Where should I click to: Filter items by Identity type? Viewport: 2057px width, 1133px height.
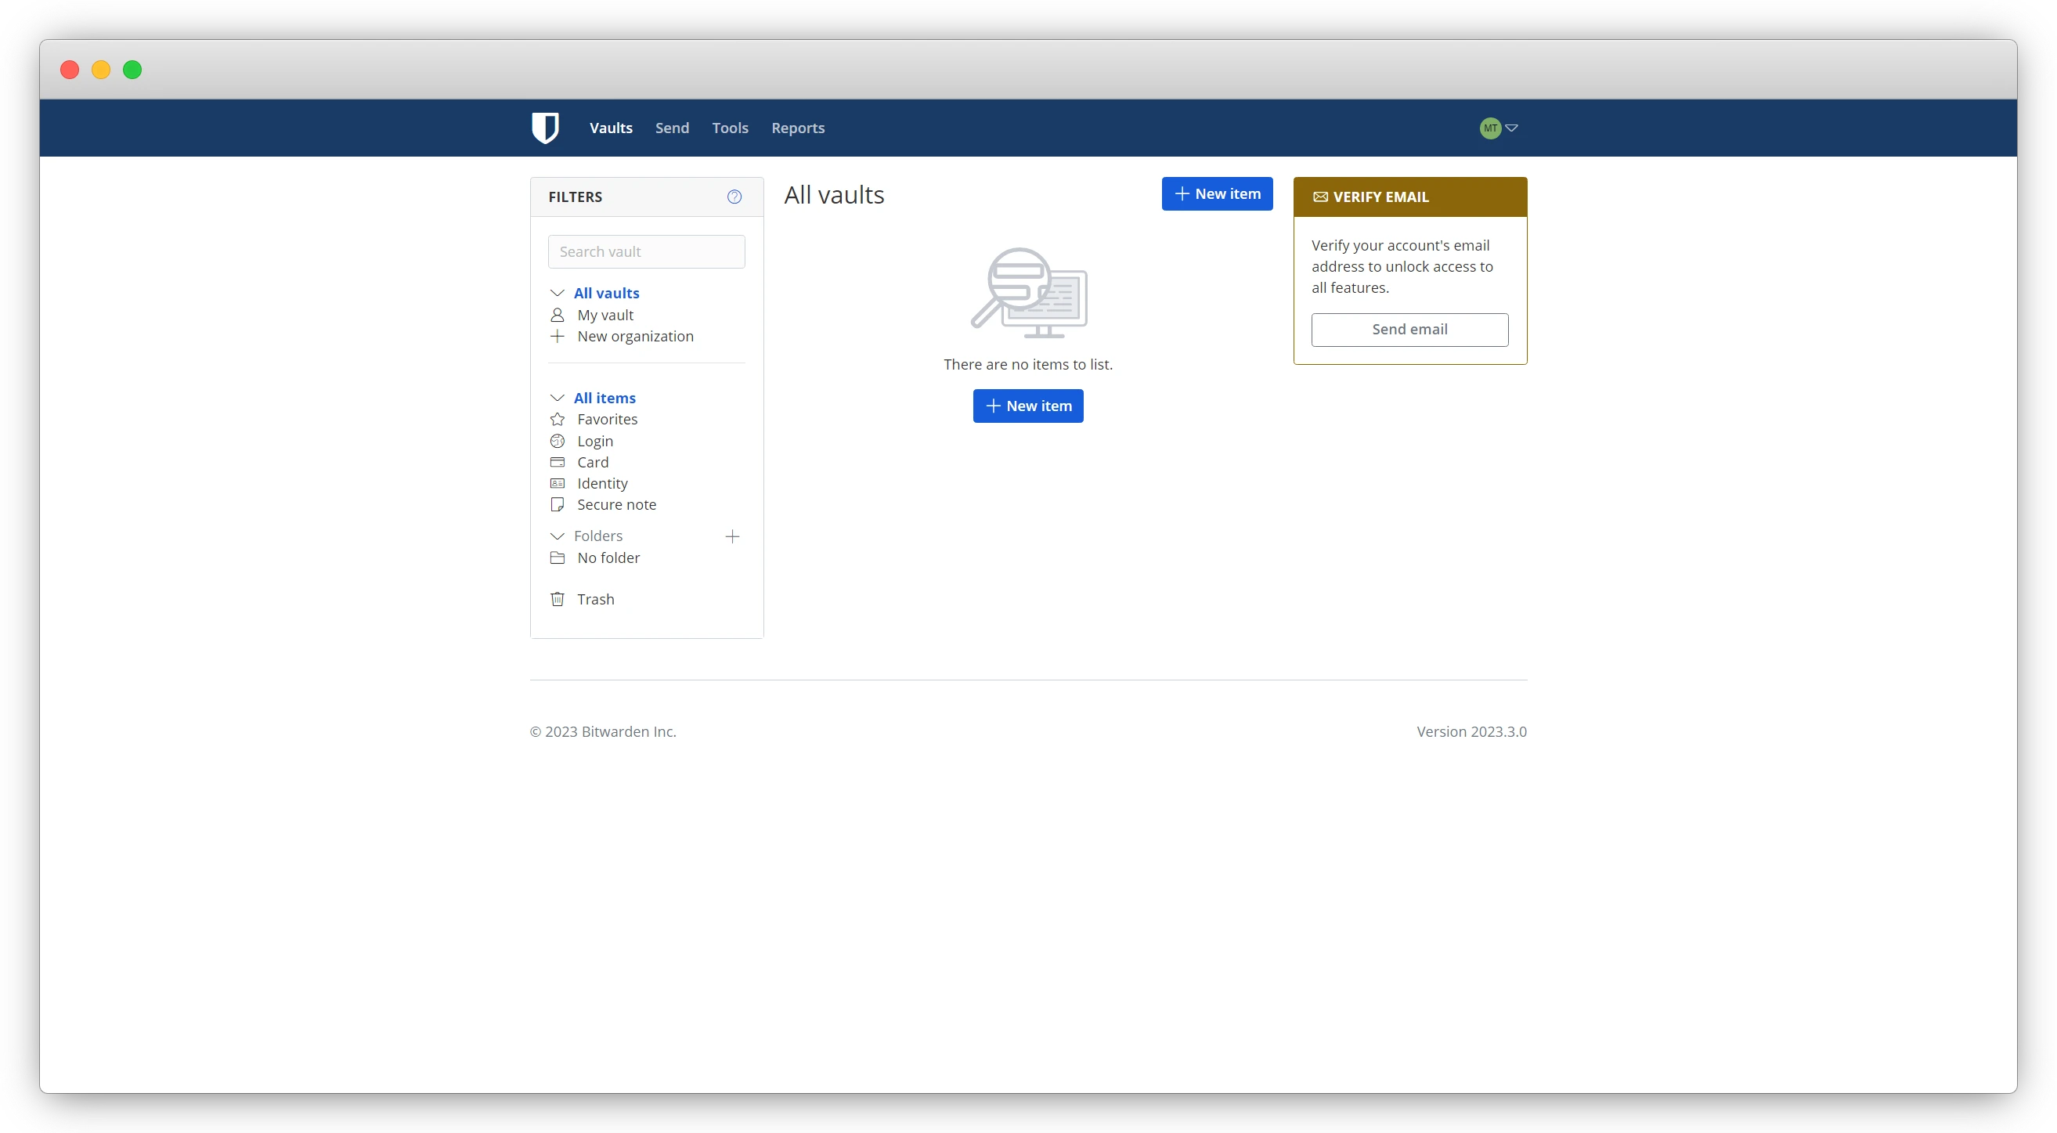point(602,483)
